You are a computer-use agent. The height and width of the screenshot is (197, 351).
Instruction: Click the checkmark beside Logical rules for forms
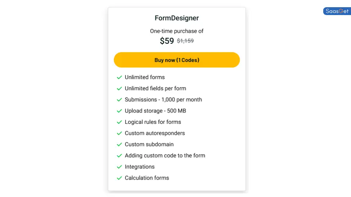tap(119, 122)
